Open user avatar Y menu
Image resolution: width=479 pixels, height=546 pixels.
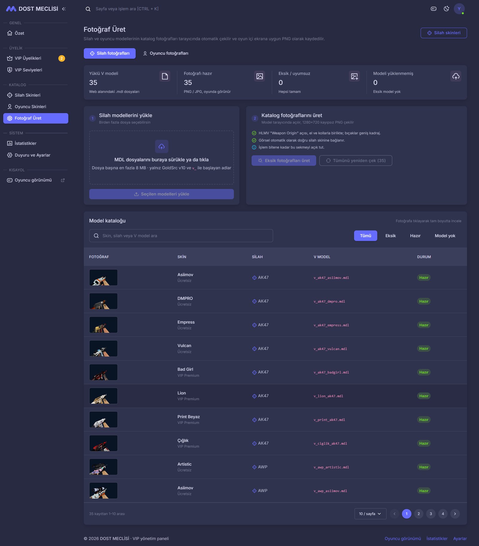[459, 9]
